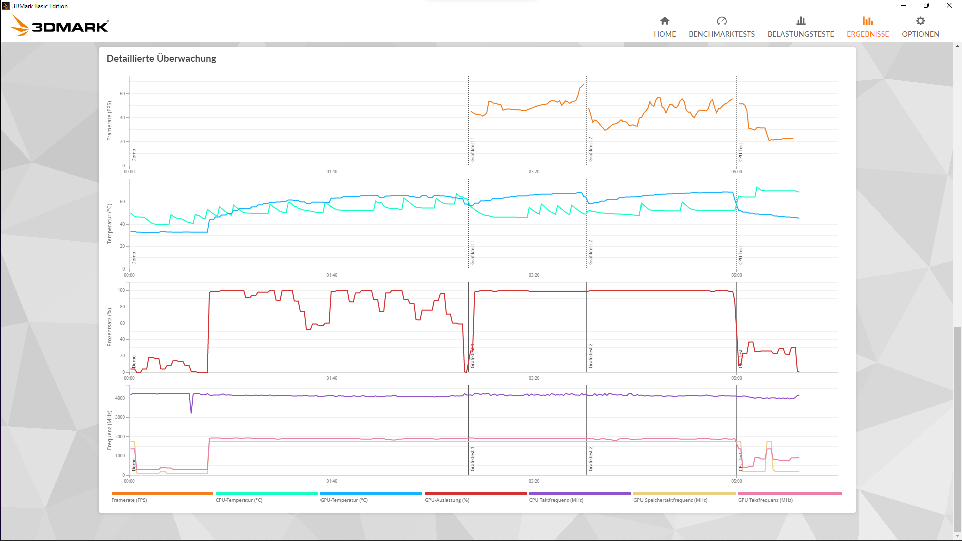Click the Benchmarktests gauge icon
This screenshot has width=962, height=541.
coord(721,21)
